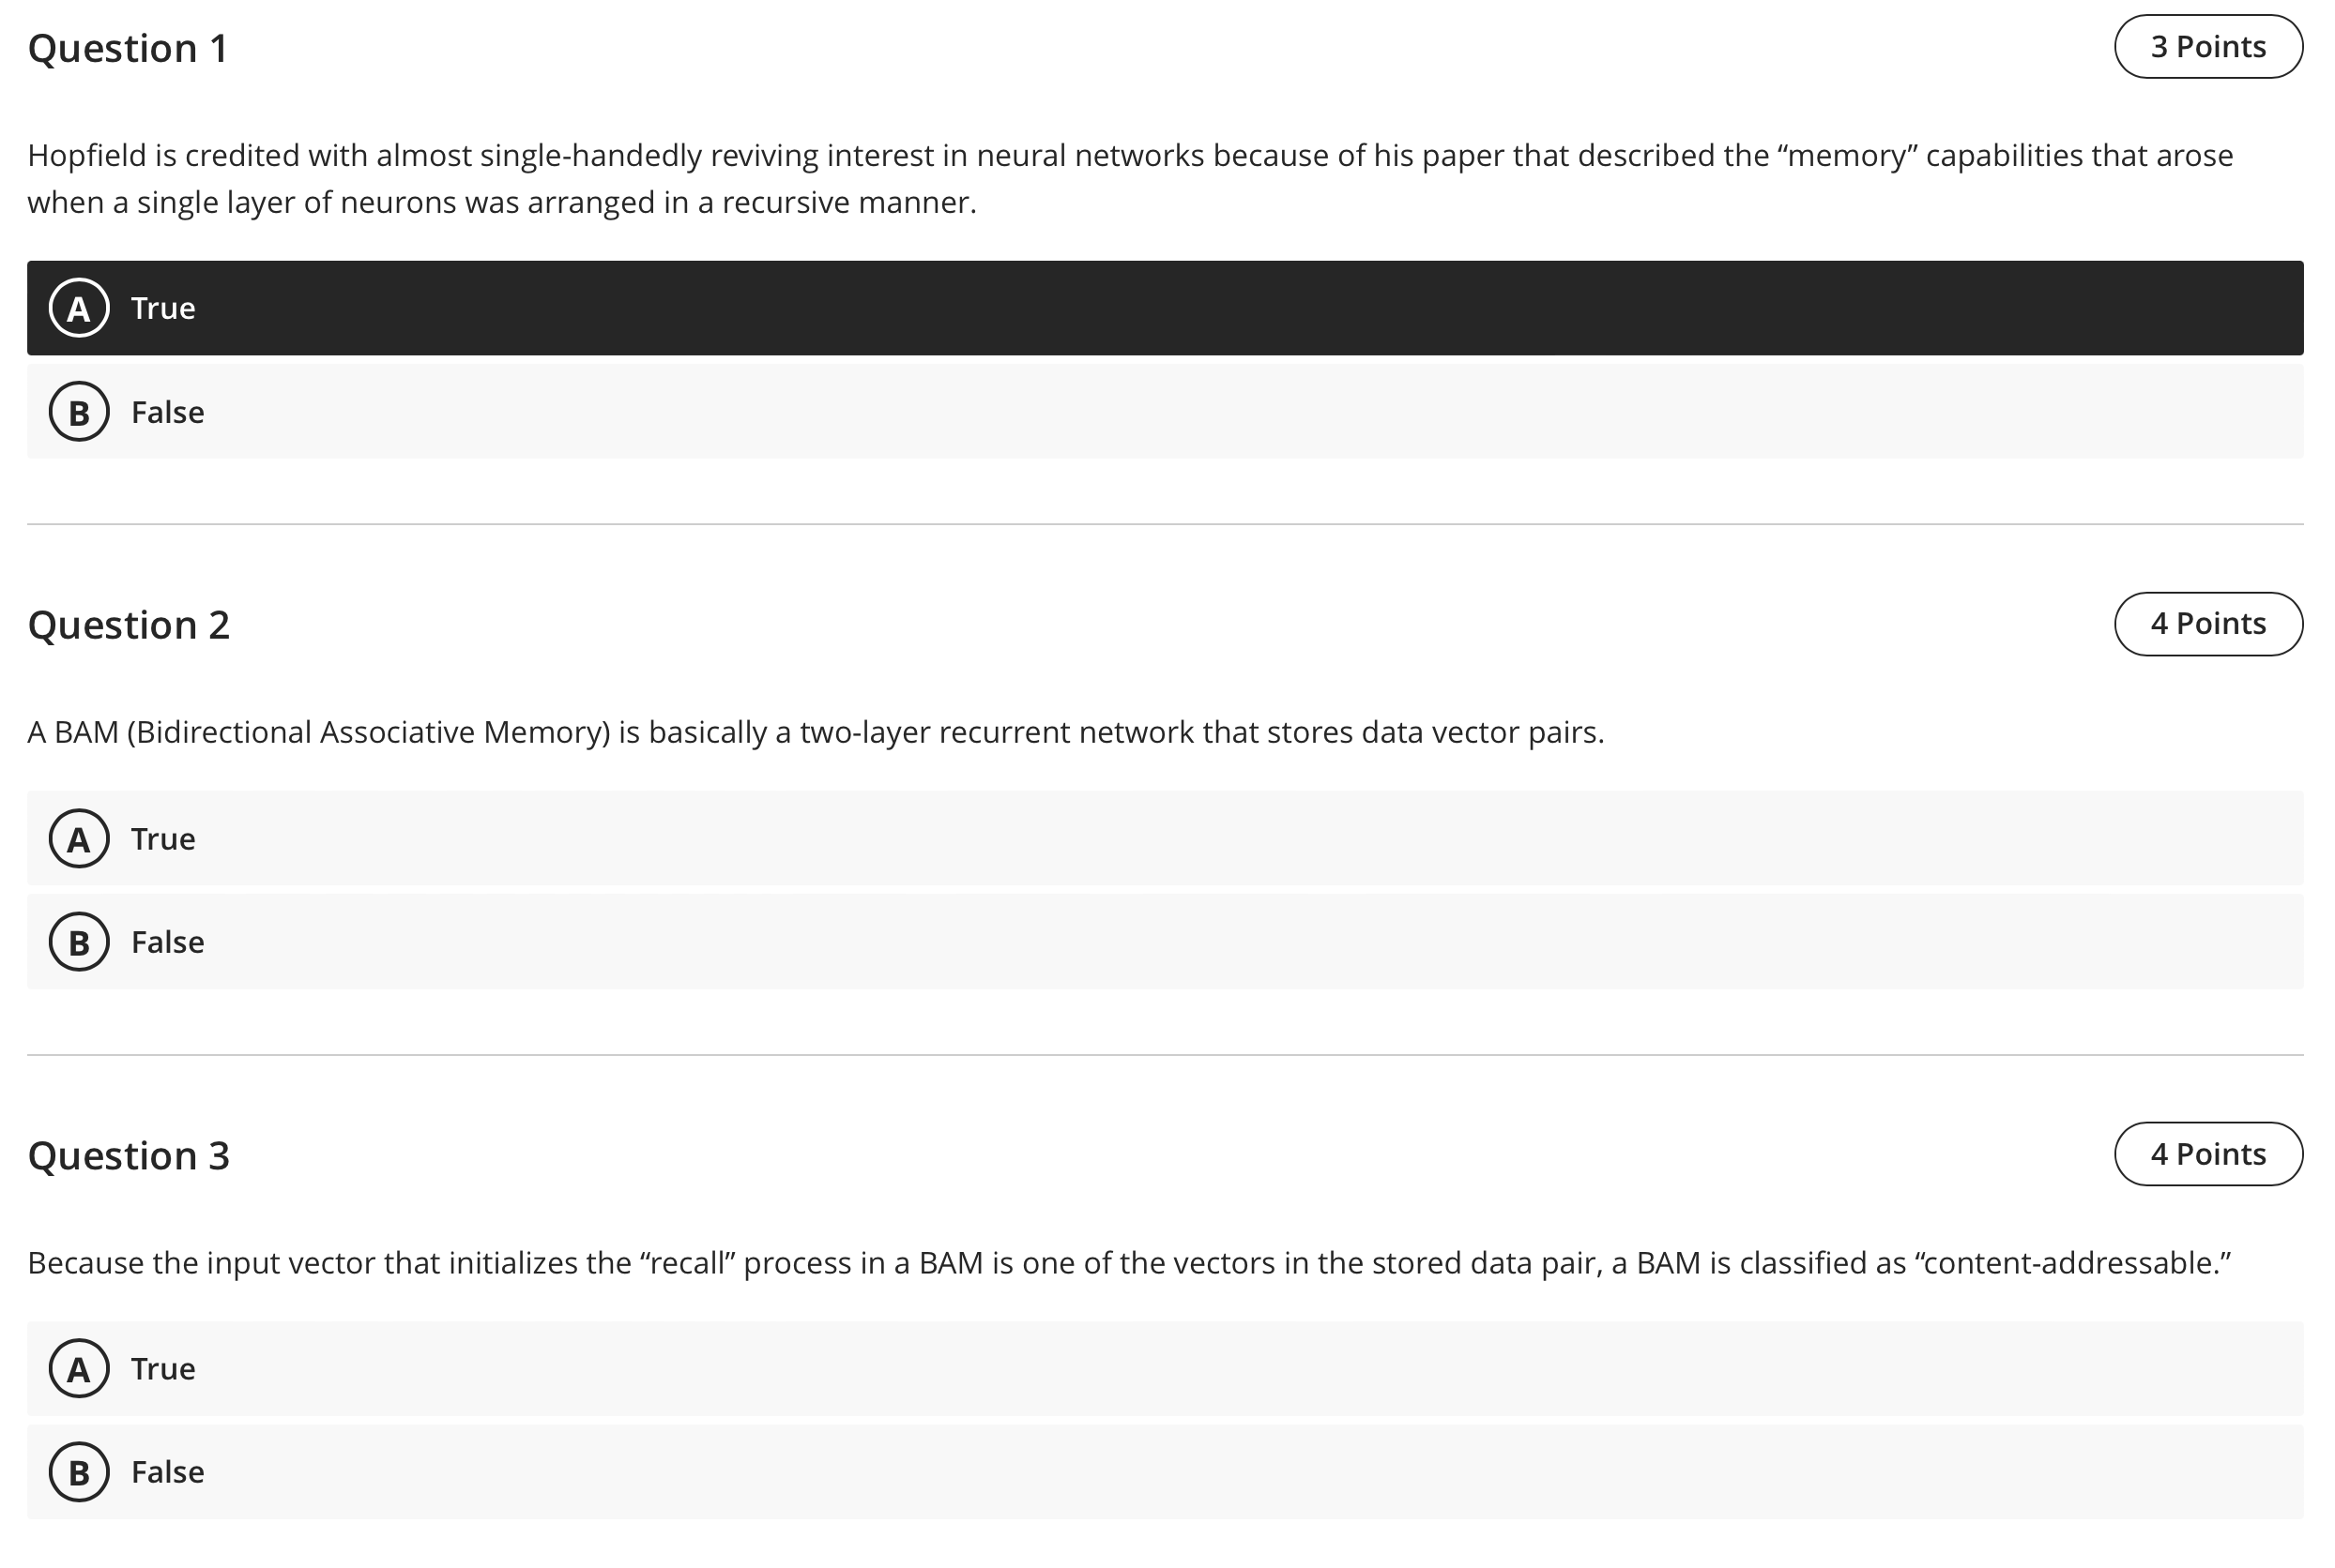The height and width of the screenshot is (1568, 2335).
Task: Click the circled A icon in Question 3
Action: click(79, 1368)
